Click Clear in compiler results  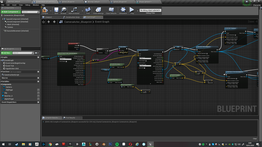255,139
